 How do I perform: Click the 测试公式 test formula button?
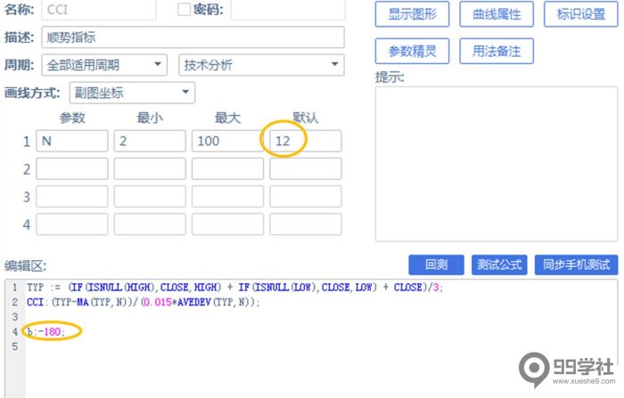tap(499, 264)
